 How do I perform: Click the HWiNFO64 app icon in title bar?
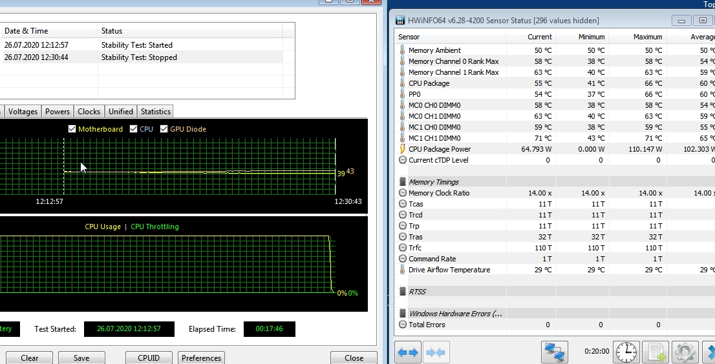(400, 20)
